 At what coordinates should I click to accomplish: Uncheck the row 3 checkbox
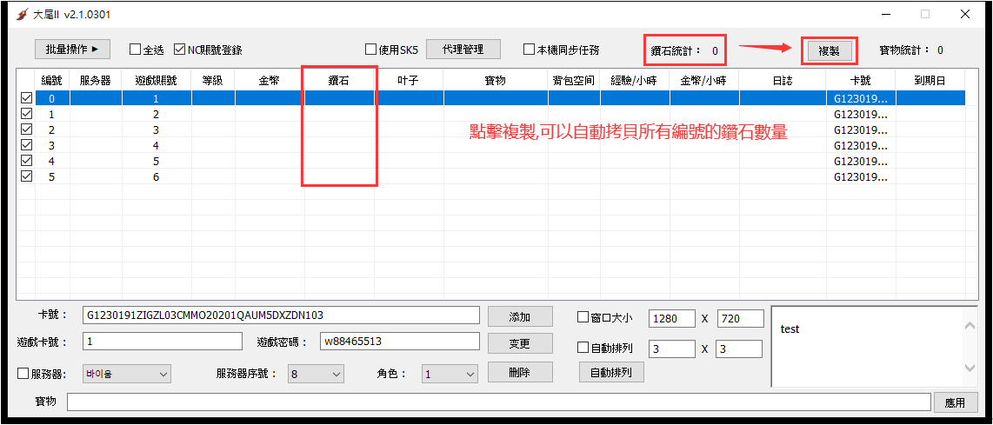coord(26,145)
